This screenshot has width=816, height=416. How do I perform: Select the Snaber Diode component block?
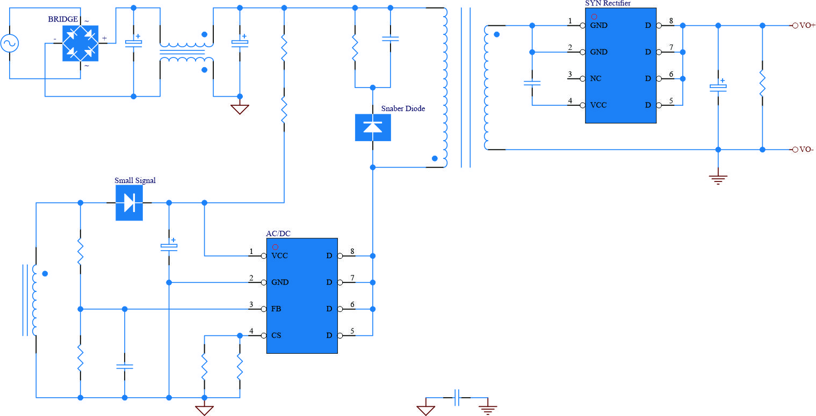373,128
